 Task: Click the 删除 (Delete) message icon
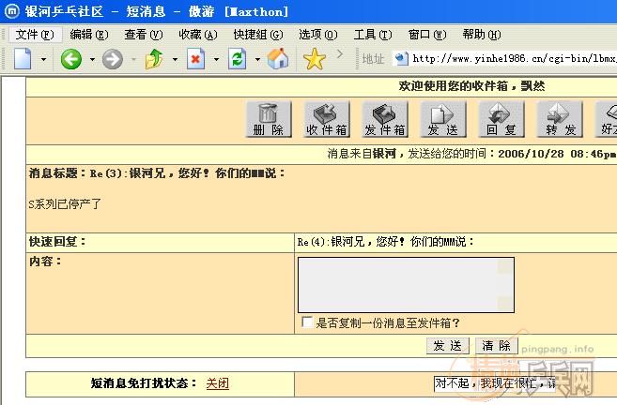click(x=268, y=119)
